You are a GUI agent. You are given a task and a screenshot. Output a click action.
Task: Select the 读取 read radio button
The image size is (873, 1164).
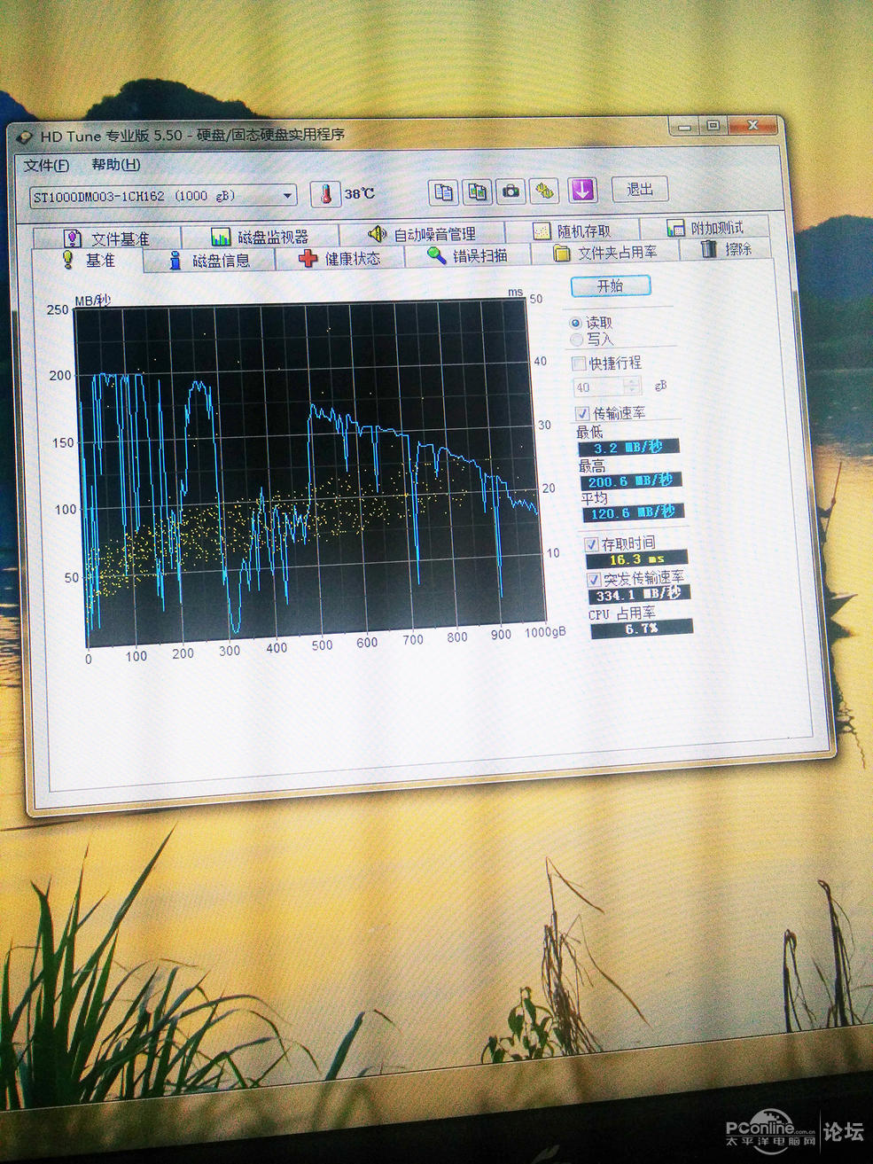[576, 324]
